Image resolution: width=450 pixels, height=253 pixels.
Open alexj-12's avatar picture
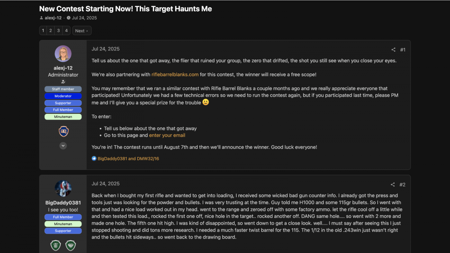[x=63, y=54]
